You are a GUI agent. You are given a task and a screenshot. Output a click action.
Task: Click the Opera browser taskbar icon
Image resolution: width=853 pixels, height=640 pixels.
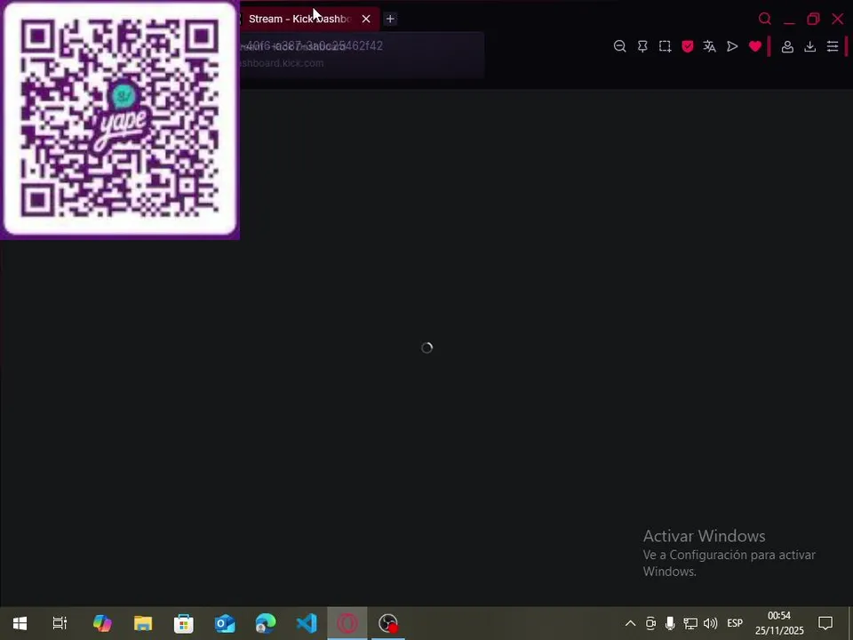347,623
